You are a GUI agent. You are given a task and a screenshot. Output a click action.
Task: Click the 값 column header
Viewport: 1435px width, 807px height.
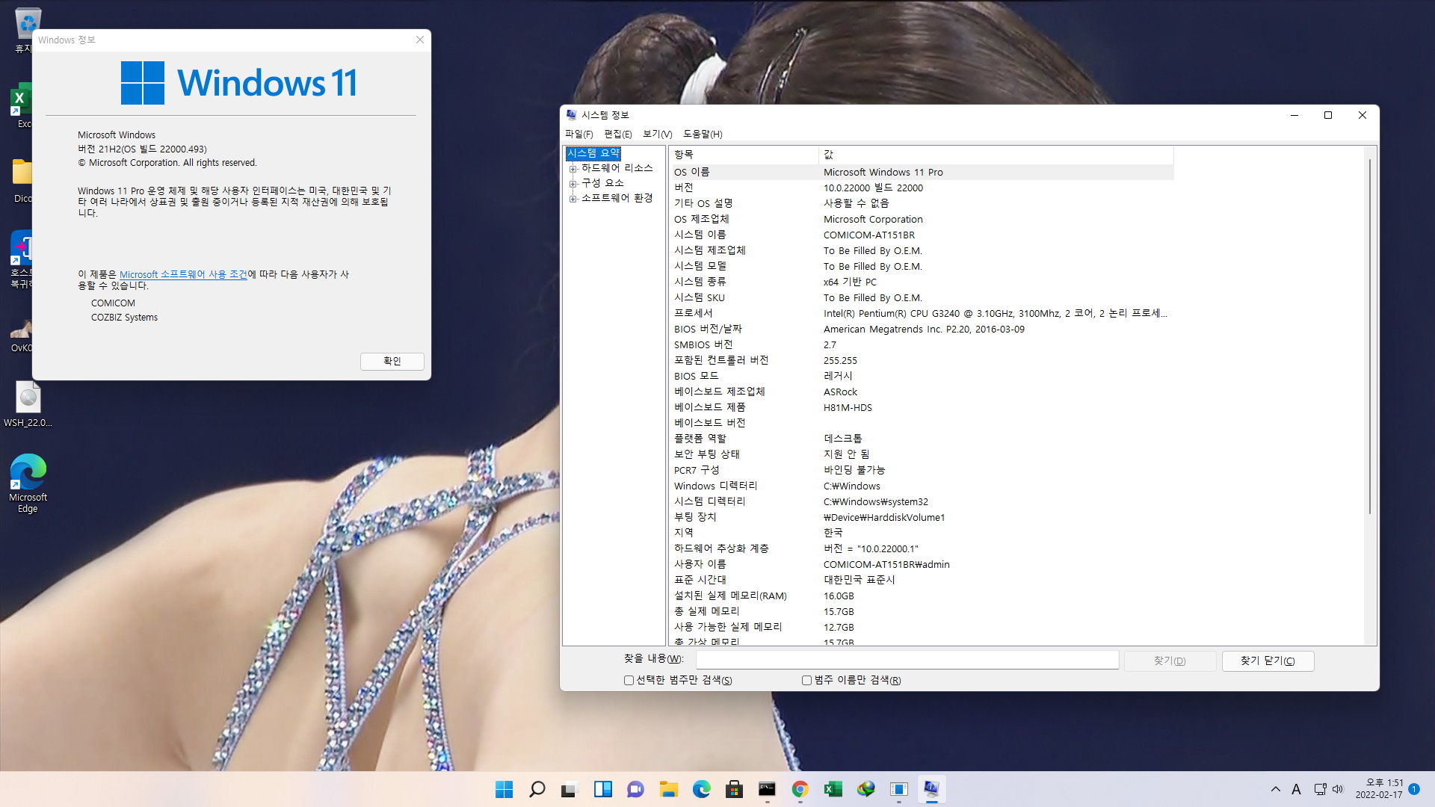tap(996, 155)
